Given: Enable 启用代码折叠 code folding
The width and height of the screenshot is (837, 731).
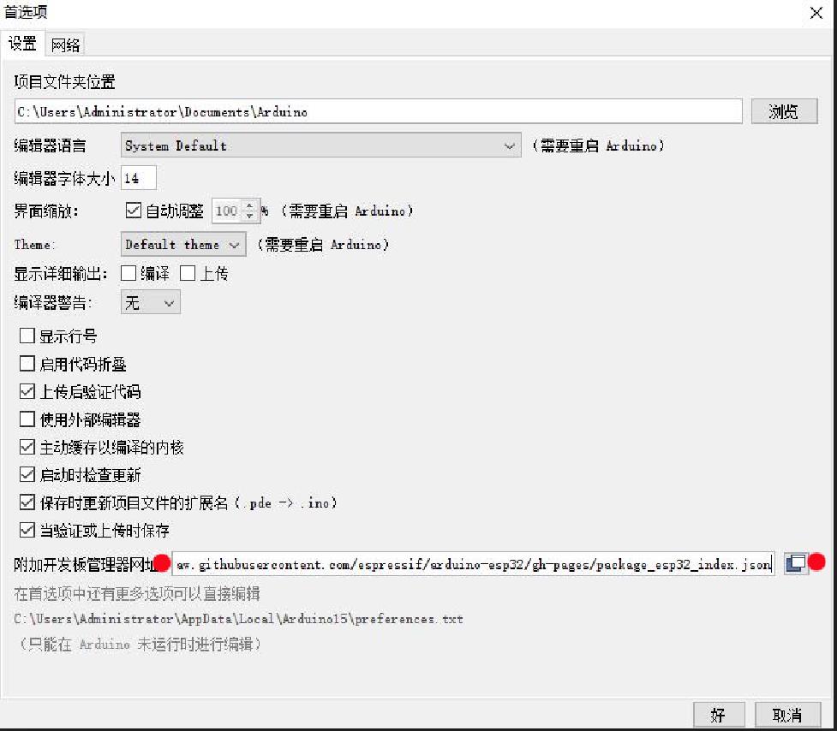Looking at the screenshot, I should click(27, 364).
